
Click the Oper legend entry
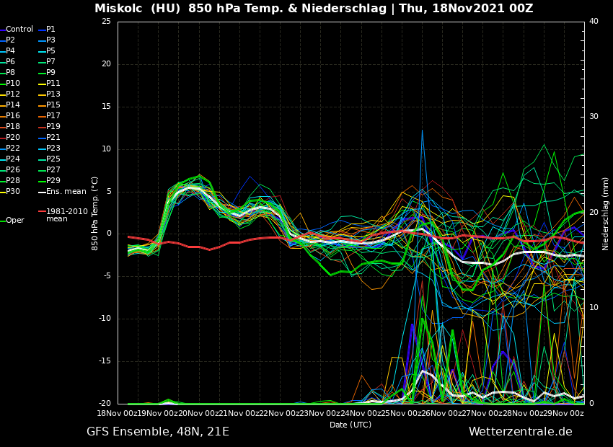(x=14, y=221)
